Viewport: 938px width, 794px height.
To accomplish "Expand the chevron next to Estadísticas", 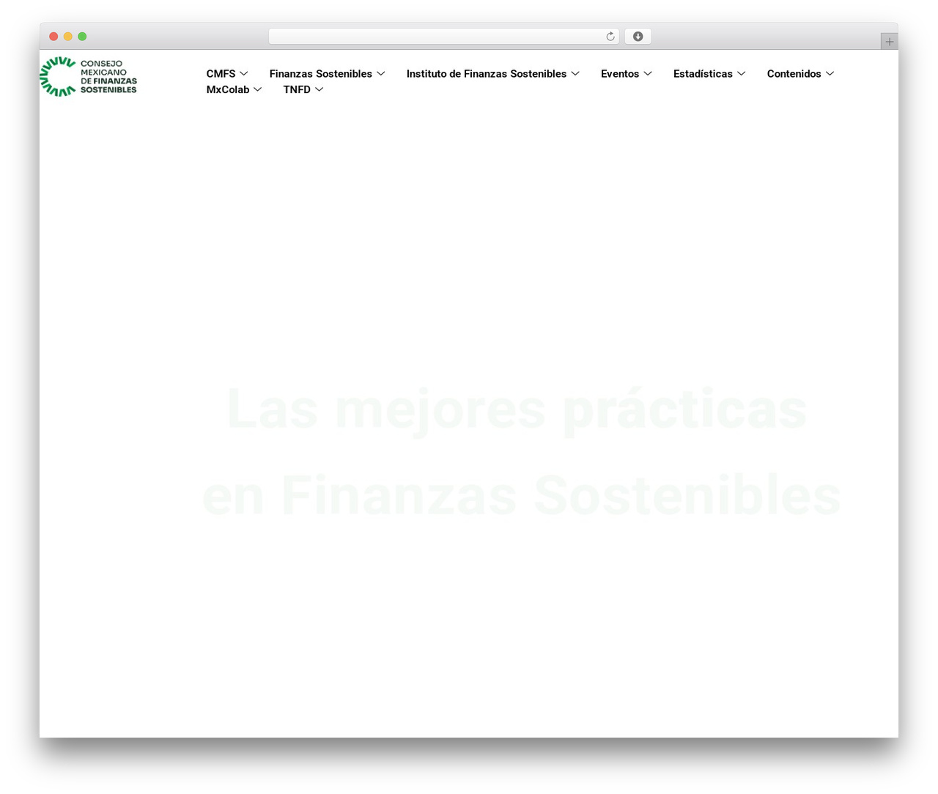I will point(742,74).
